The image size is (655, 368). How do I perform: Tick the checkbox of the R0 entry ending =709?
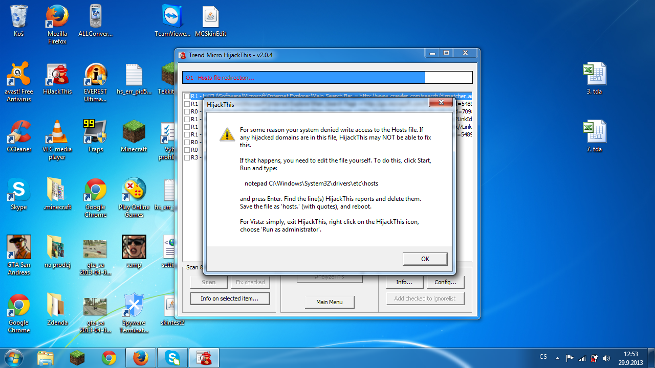[187, 111]
